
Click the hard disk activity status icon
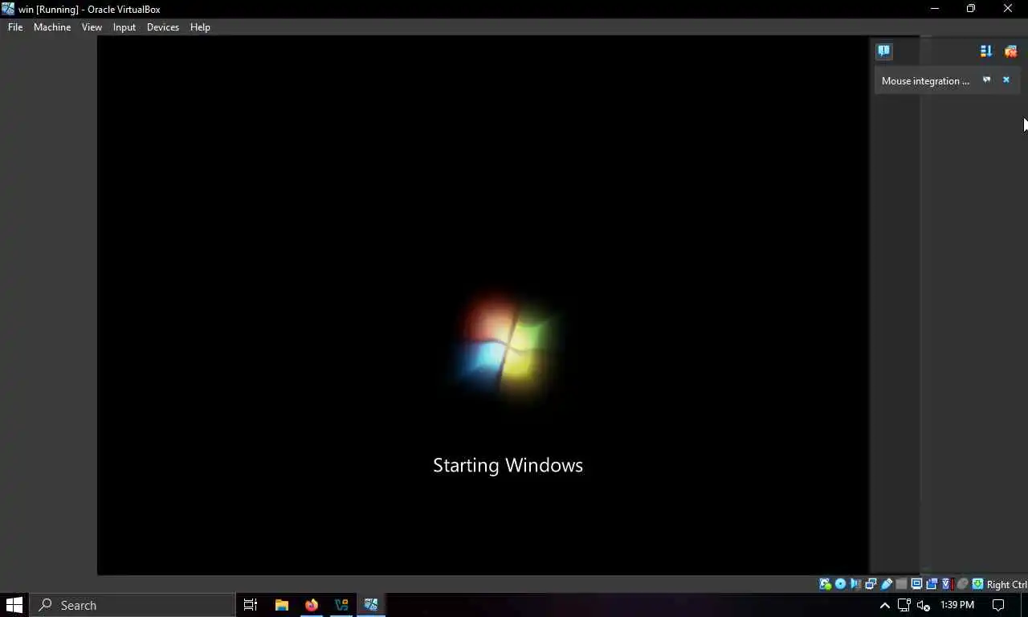coord(825,584)
